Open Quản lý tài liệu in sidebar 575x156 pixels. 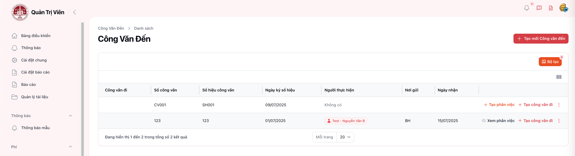pyautogui.click(x=34, y=97)
